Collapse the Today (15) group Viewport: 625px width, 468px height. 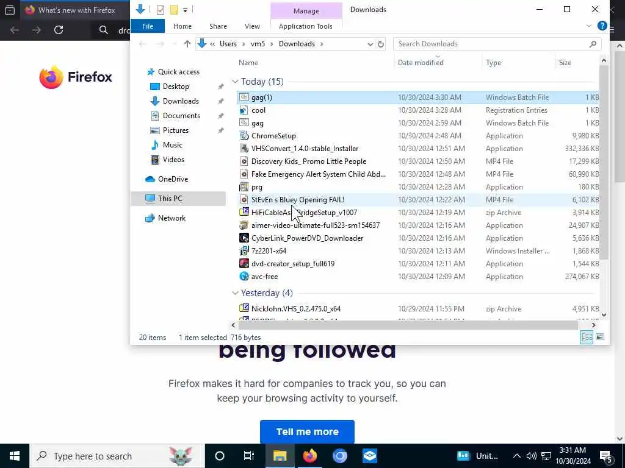click(235, 82)
